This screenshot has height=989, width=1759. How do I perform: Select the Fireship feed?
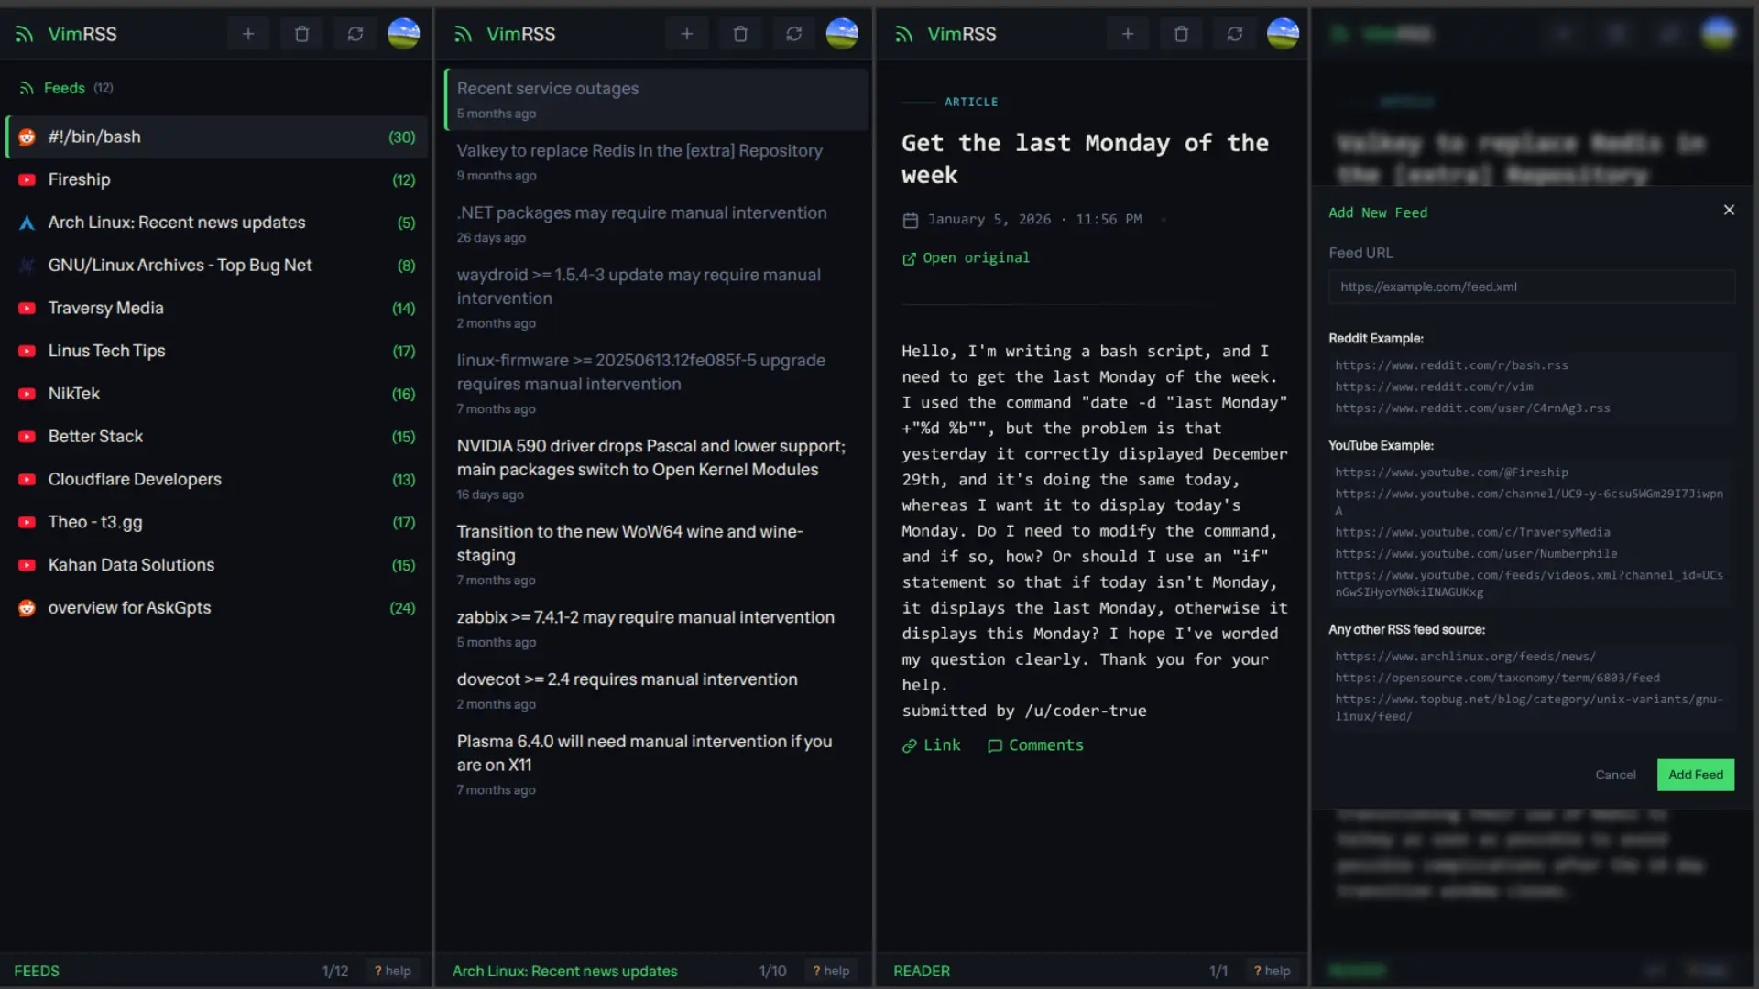pyautogui.click(x=80, y=179)
